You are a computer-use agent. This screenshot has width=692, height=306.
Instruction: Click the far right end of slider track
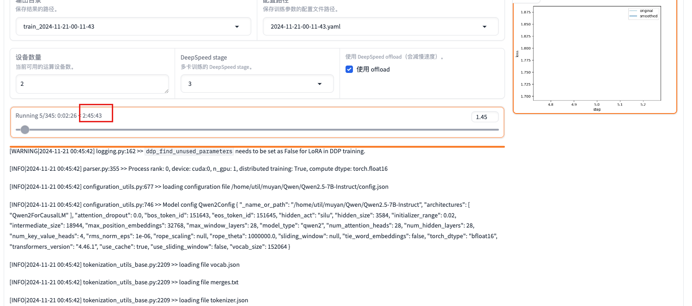pyautogui.click(x=498, y=130)
